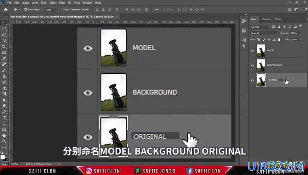
Task: Open the Image menu
Action: pyautogui.click(x=25, y=3)
